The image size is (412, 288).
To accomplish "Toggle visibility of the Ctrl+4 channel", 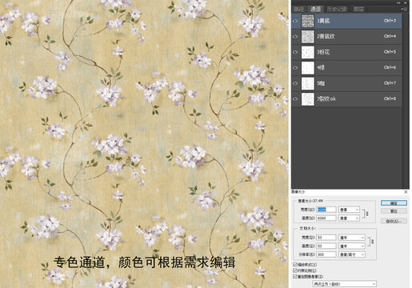I will (295, 36).
